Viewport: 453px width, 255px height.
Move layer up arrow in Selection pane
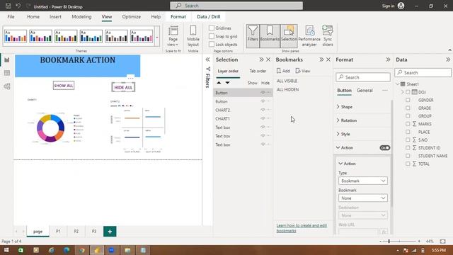[x=219, y=83]
